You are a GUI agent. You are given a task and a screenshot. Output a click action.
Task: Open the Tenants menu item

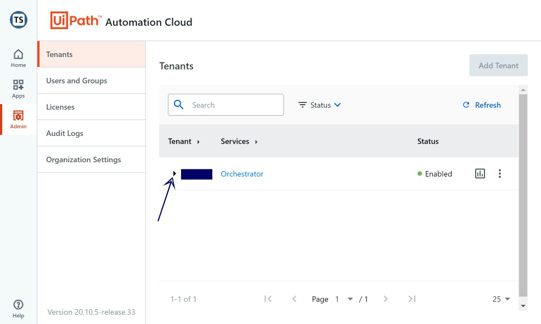coord(92,54)
